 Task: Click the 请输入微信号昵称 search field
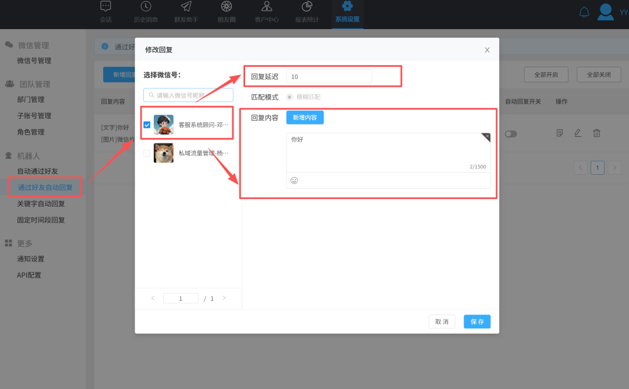pyautogui.click(x=188, y=95)
